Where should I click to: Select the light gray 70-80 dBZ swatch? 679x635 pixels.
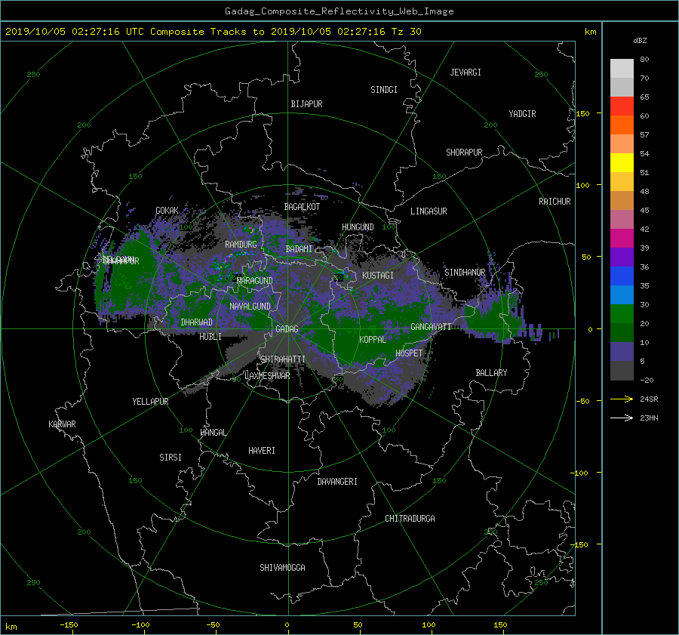pyautogui.click(x=622, y=69)
